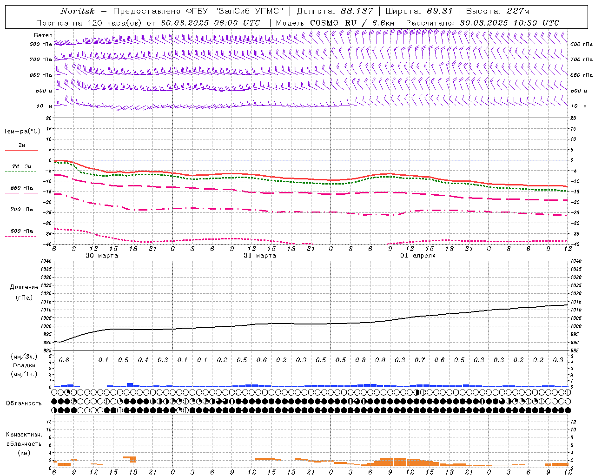Click the Прогноз на 120 часа(ов) header text
Screen dimensions: 595x476
[x=148, y=23]
